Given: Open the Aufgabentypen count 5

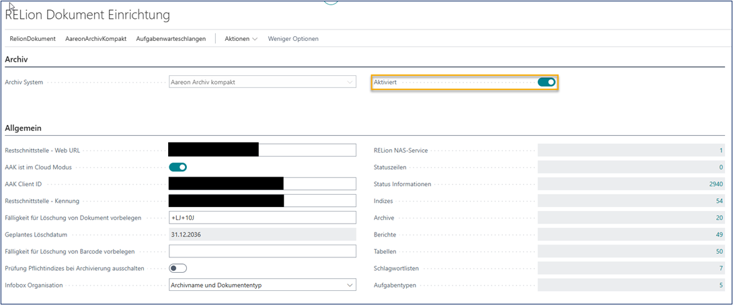Looking at the screenshot, I should (720, 285).
